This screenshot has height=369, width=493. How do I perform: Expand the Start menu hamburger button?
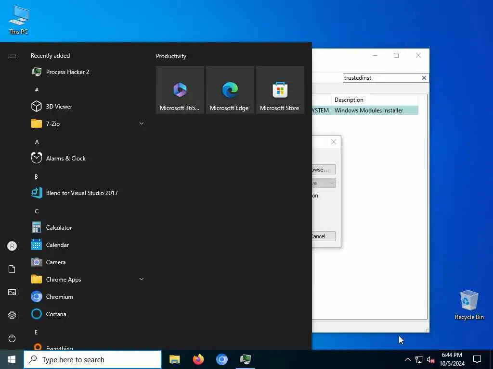click(x=12, y=56)
